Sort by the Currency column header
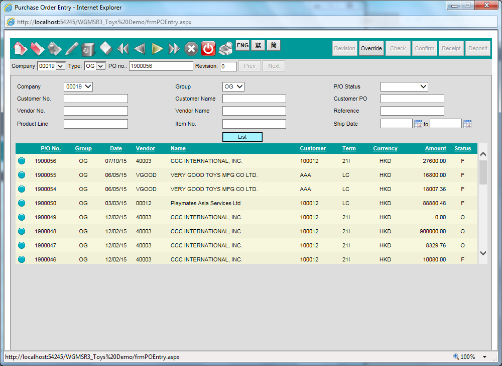Viewport: 502px width, 366px height. (x=385, y=148)
